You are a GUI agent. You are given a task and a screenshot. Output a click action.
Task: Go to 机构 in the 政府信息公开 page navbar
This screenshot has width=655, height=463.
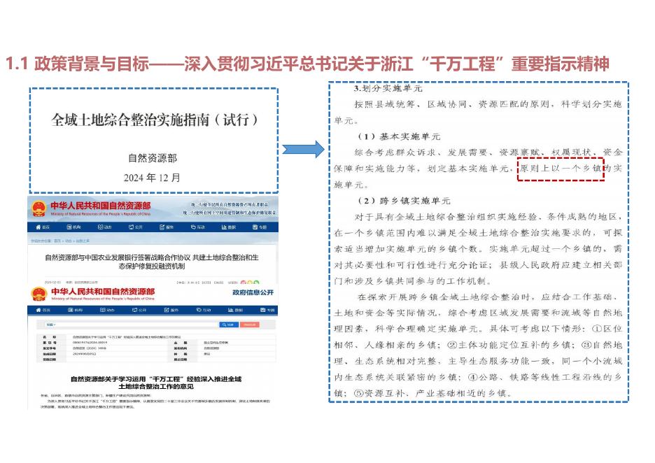pyautogui.click(x=75, y=311)
